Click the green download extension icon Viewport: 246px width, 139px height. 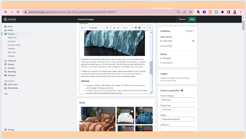[x=198, y=12]
